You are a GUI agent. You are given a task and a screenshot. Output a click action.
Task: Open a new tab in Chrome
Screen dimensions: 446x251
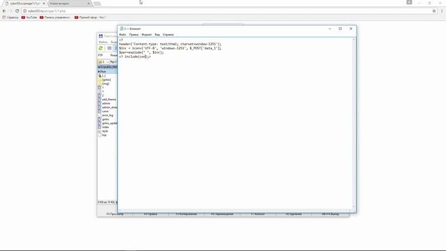click(98, 3)
